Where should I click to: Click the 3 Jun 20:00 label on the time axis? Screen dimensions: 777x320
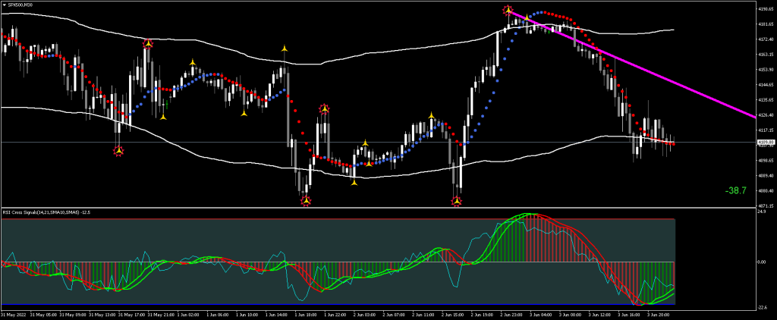[656, 312]
